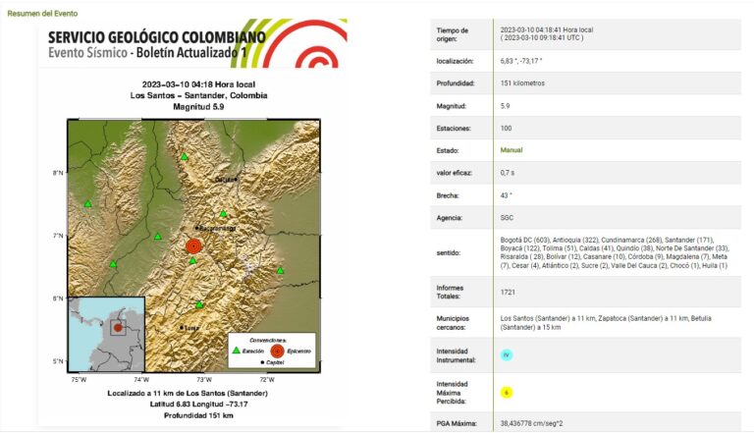Click the Convenciones legend box
The image size is (754, 433).
click(272, 351)
